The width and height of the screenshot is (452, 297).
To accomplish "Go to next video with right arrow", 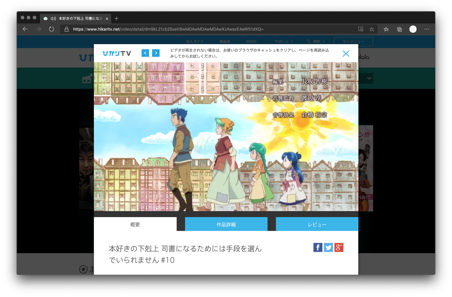I will click(x=156, y=53).
